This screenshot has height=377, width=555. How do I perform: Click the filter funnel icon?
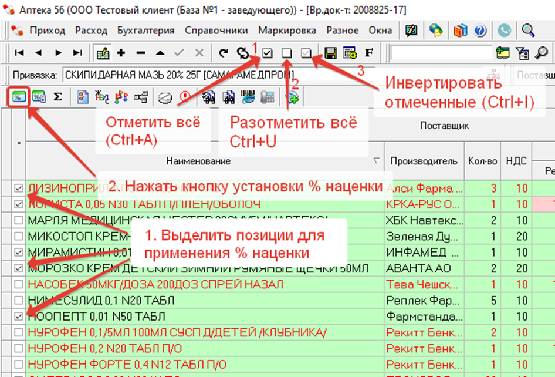(522, 53)
